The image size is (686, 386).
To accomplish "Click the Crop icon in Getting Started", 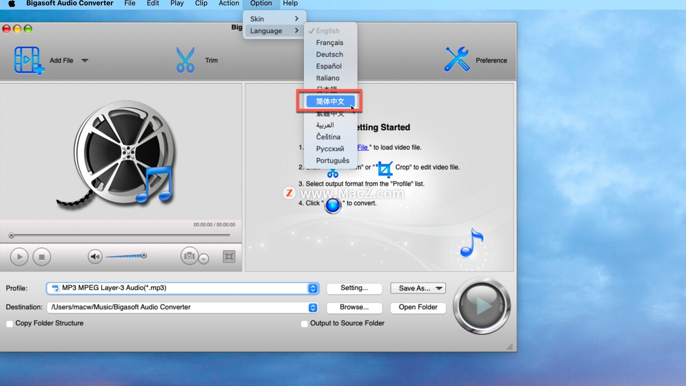I will click(385, 169).
